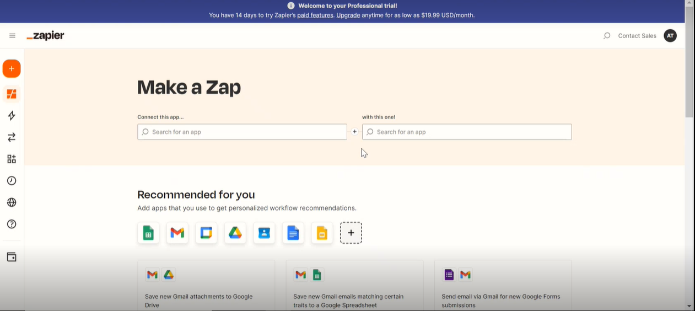The image size is (695, 311).
Task: Open the Dashboard icon in sidebar
Action: coord(12,94)
